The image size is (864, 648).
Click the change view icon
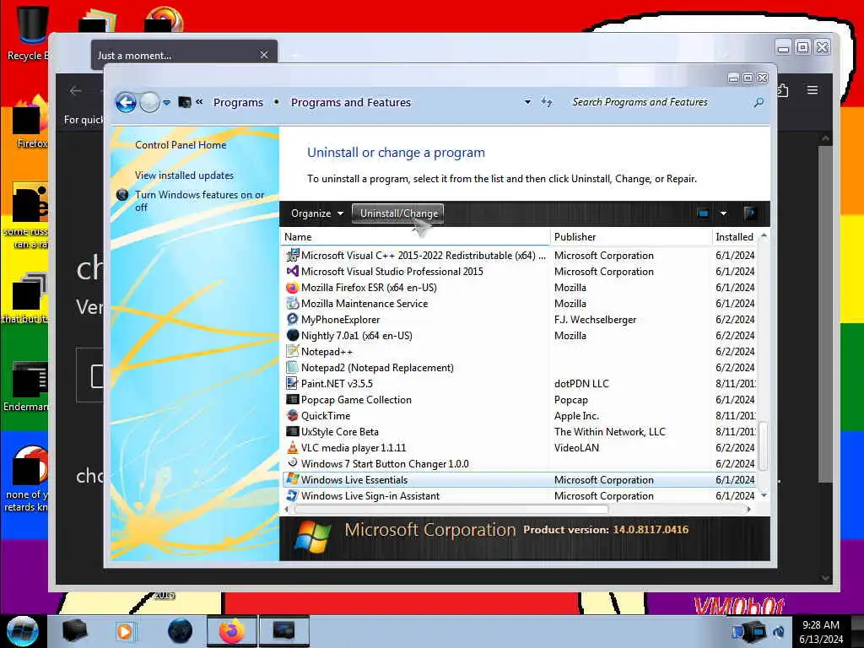(703, 213)
